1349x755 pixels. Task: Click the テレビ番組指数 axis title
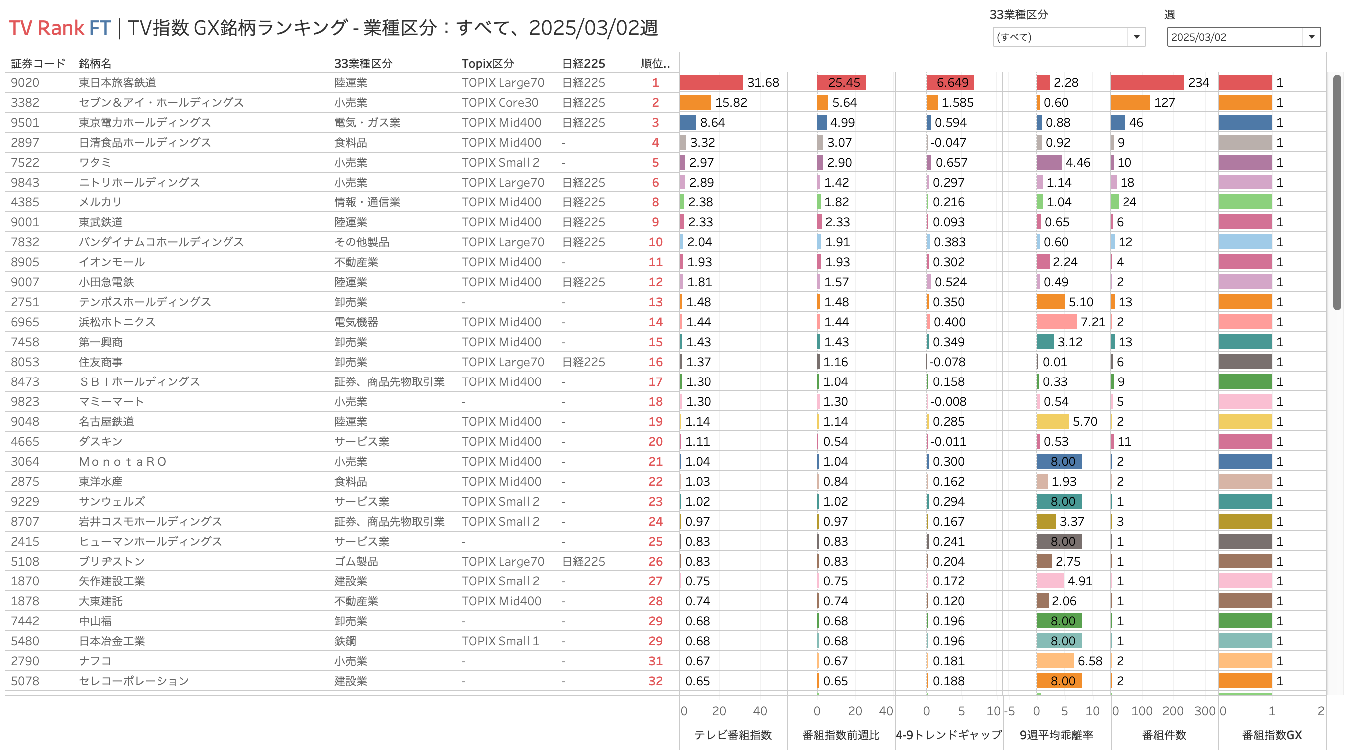coord(733,735)
